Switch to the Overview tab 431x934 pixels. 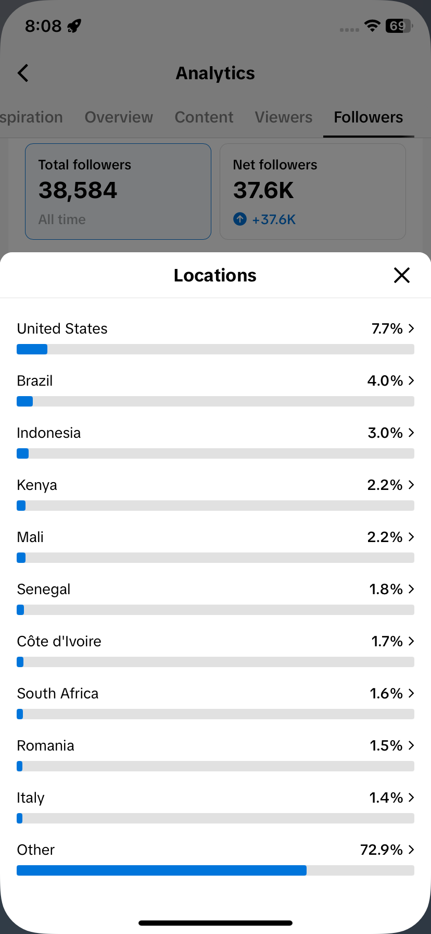(119, 117)
